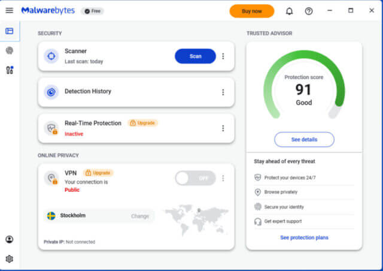383x271 pixels.
Task: Maximize the Malwarebytes window
Action: coord(351,11)
